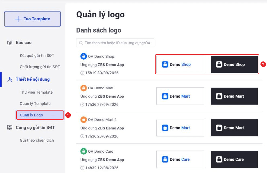Screen dimensions: 267x173
Task: Click the OA Demo Mart 2 avatar
Action: pyautogui.click(x=83, y=120)
